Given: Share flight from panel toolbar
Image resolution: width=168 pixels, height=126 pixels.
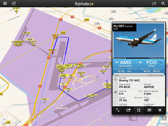Looking at the screenshot, I should tap(128, 110).
